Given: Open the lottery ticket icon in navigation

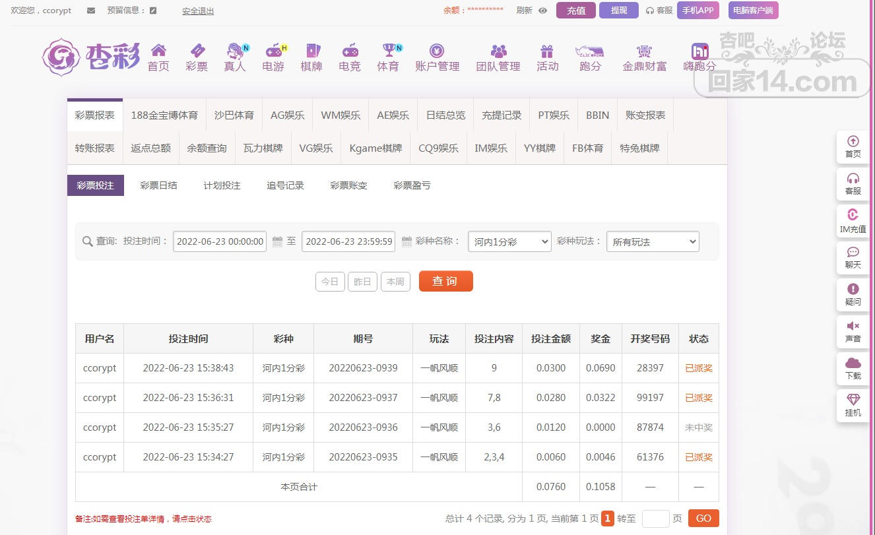Looking at the screenshot, I should [x=197, y=51].
